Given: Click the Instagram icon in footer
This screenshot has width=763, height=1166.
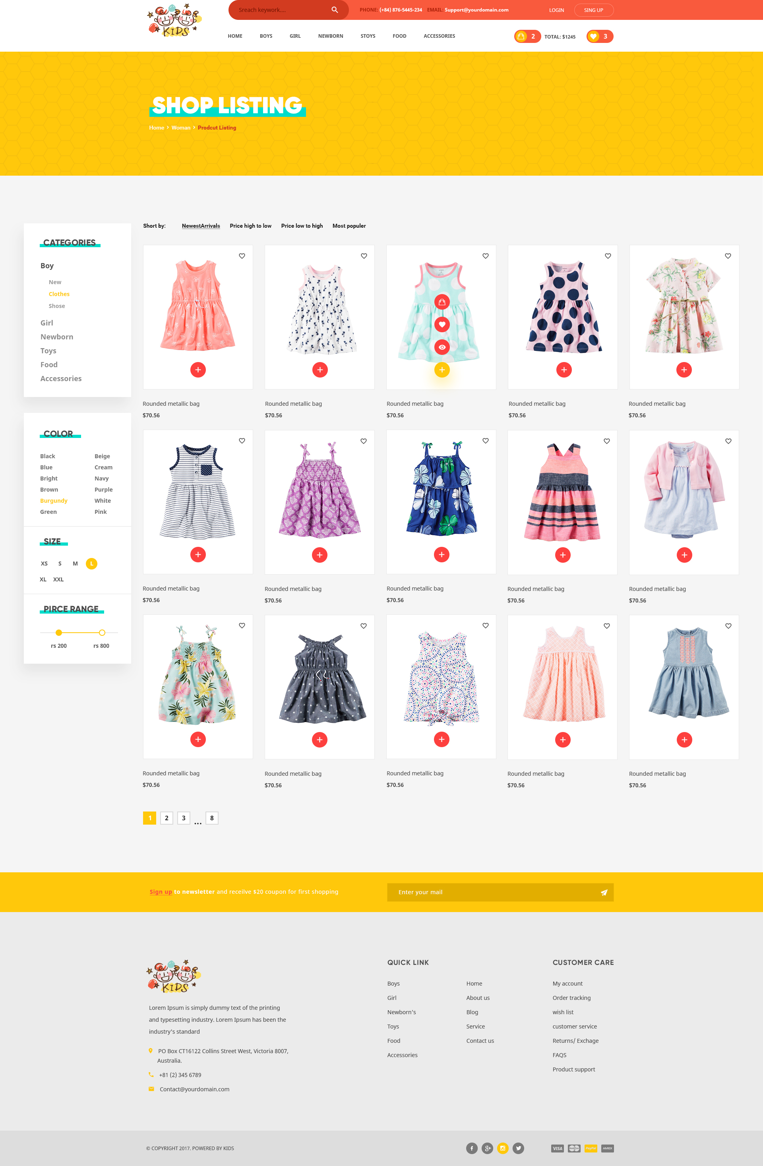Looking at the screenshot, I should pos(502,1148).
